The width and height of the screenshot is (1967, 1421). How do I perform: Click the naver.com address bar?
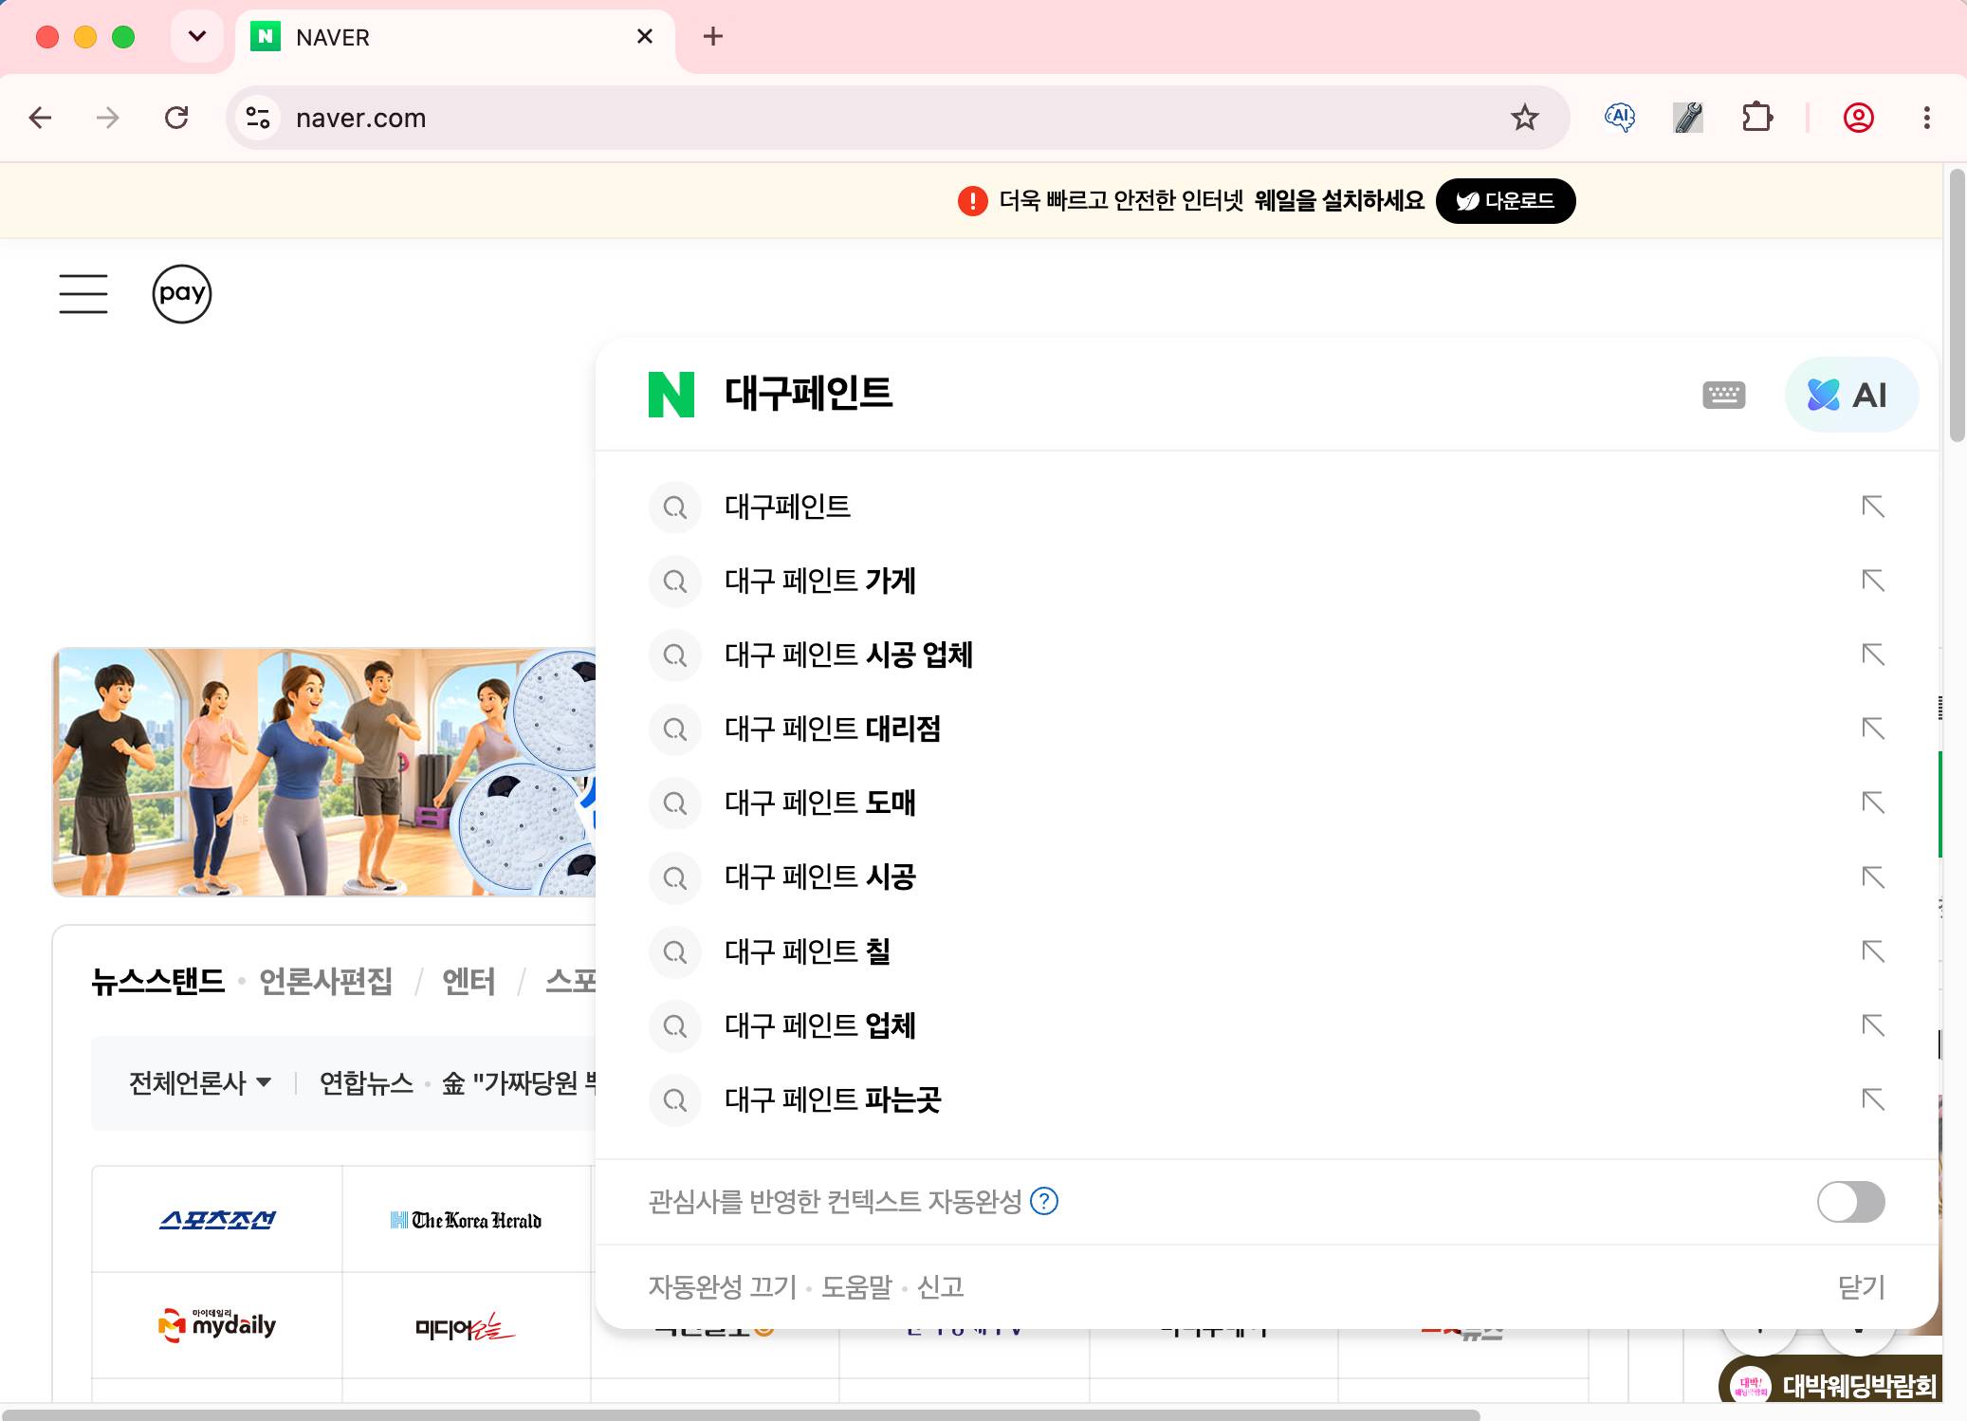(x=897, y=118)
